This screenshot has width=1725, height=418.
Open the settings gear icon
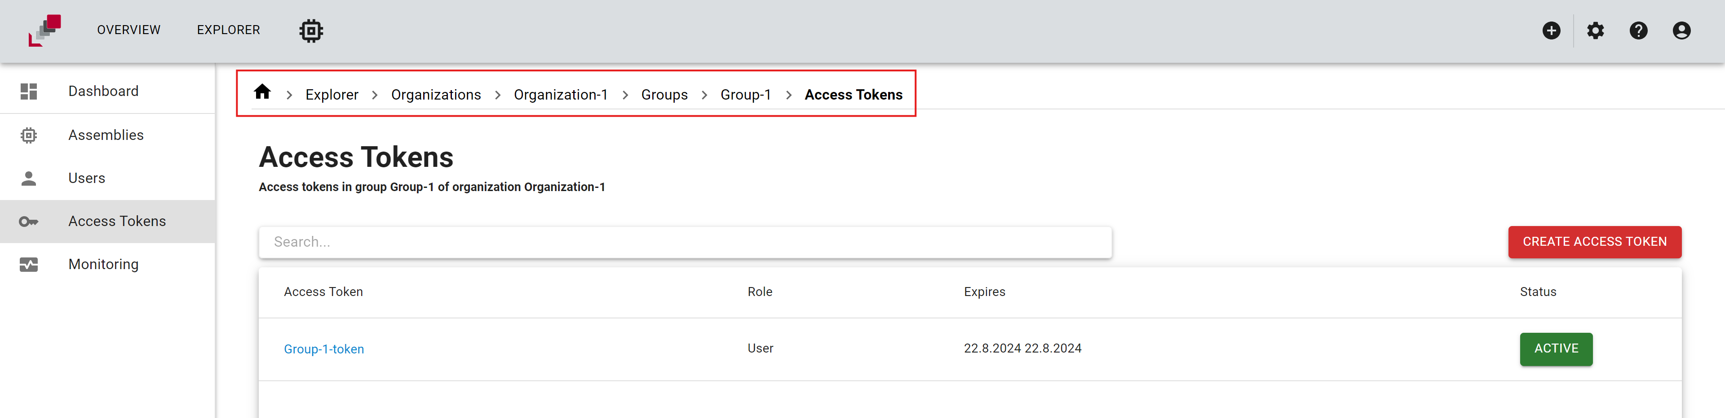coord(1595,31)
